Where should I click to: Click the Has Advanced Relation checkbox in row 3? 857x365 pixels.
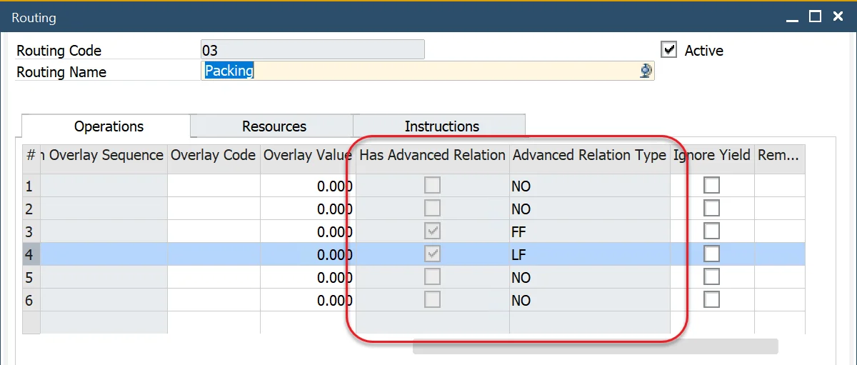coord(432,231)
